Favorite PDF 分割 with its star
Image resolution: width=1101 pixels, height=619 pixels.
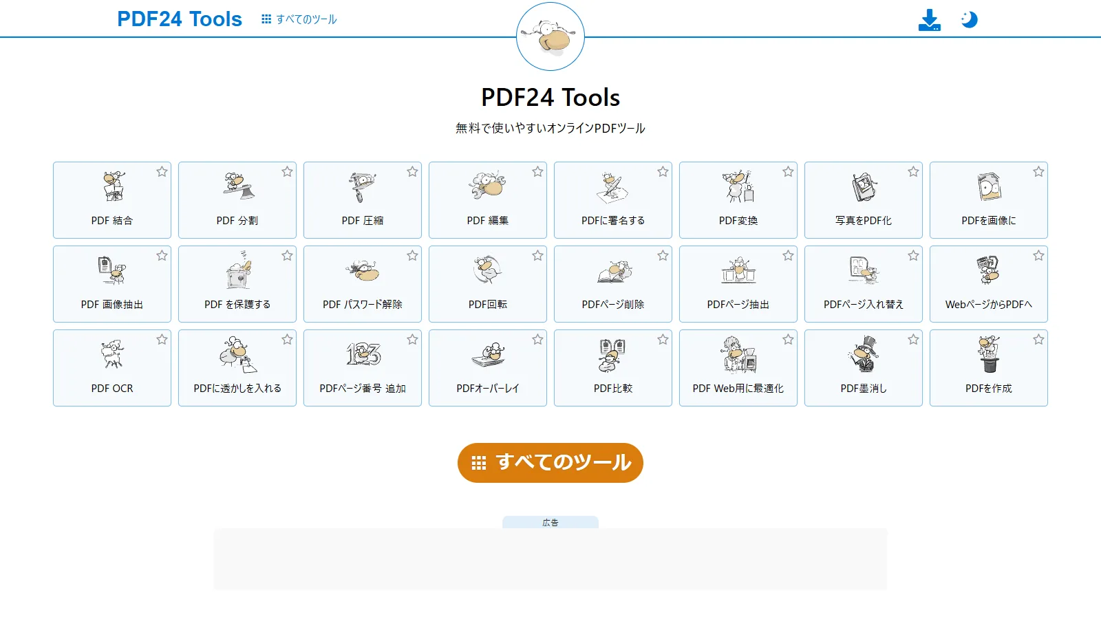pyautogui.click(x=287, y=172)
